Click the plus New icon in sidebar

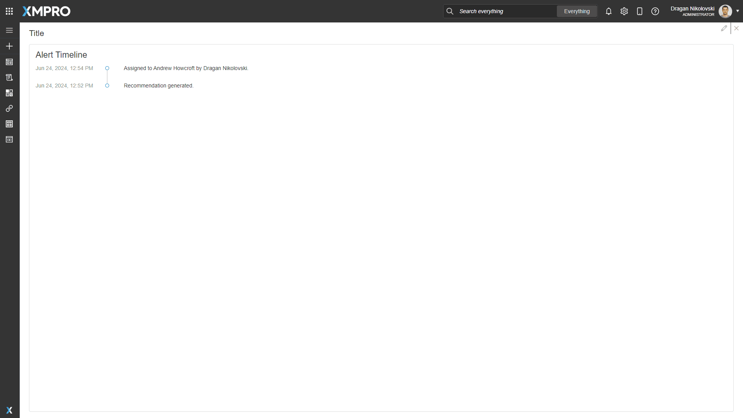[9, 46]
